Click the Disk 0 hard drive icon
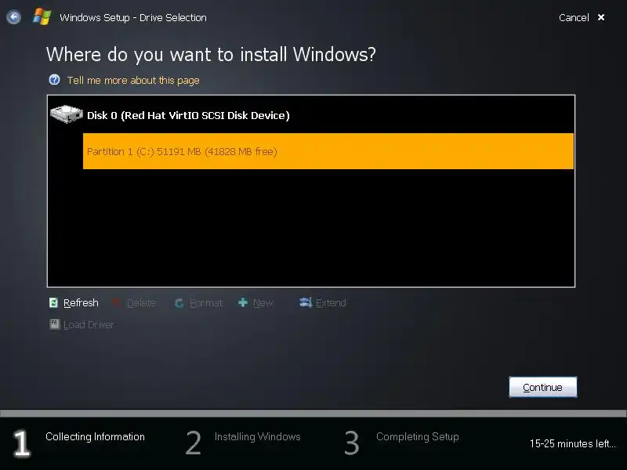The height and width of the screenshot is (470, 627). tap(67, 114)
